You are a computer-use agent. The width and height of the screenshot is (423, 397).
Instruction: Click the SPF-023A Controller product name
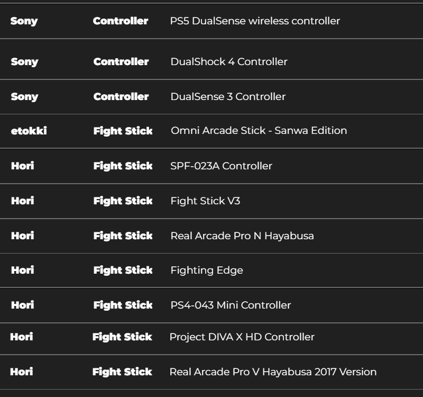tap(221, 166)
